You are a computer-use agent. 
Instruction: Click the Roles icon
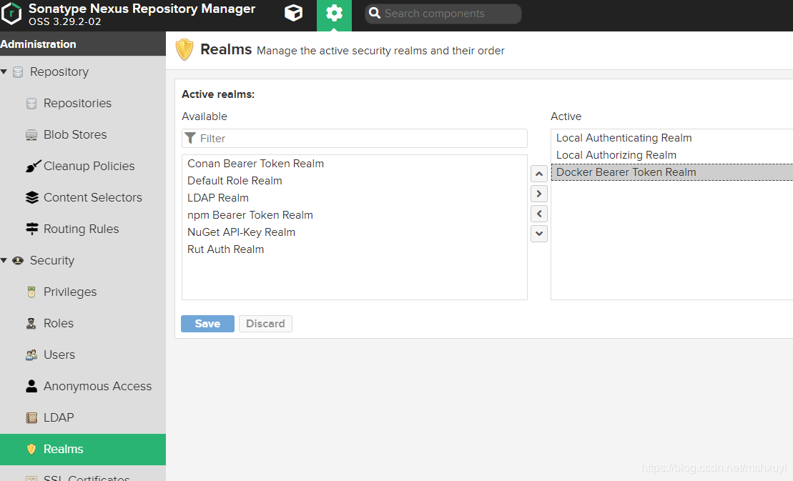point(31,323)
